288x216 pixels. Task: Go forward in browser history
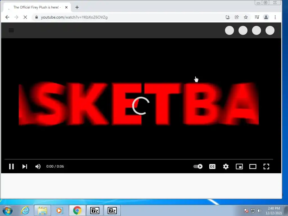(16, 17)
